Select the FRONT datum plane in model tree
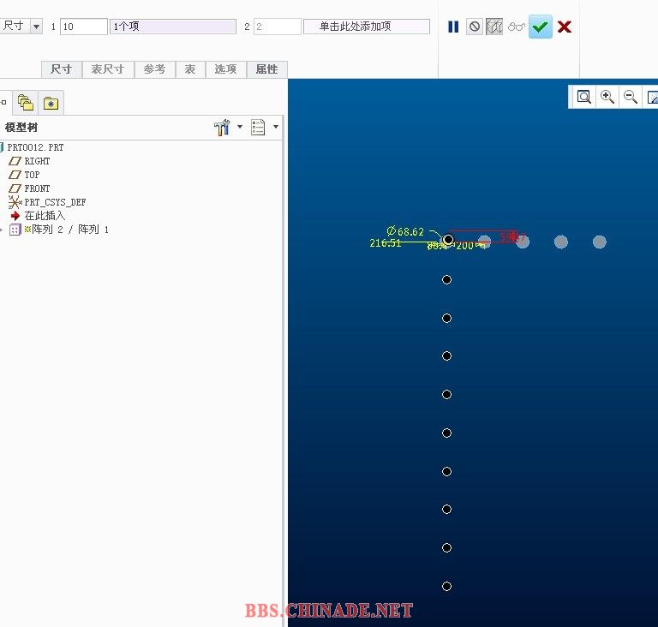658x627 pixels. [x=36, y=188]
